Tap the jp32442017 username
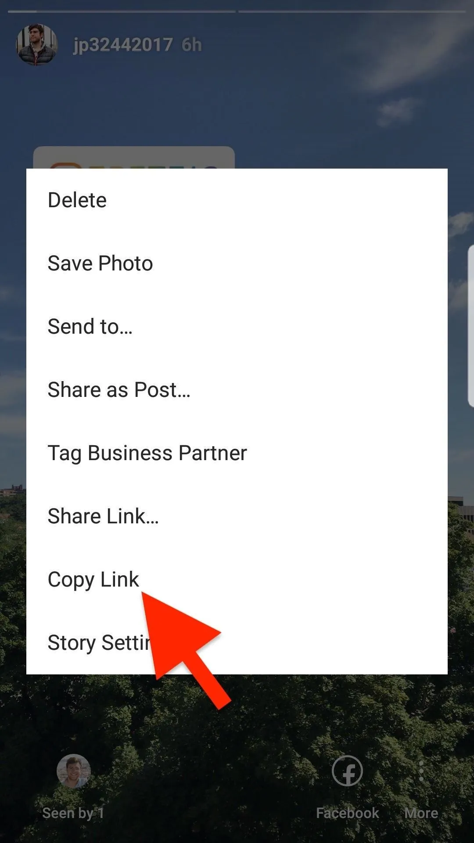This screenshot has height=843, width=474. (x=123, y=45)
